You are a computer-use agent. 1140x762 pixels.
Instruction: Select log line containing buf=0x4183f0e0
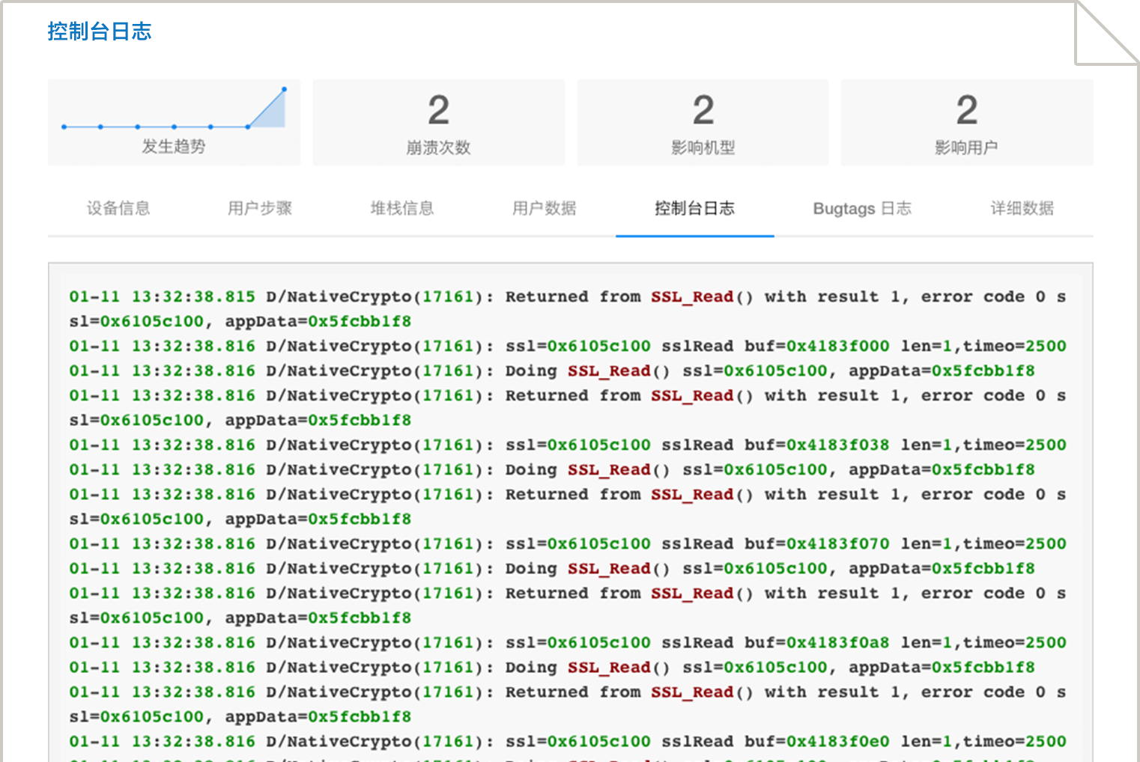(567, 742)
